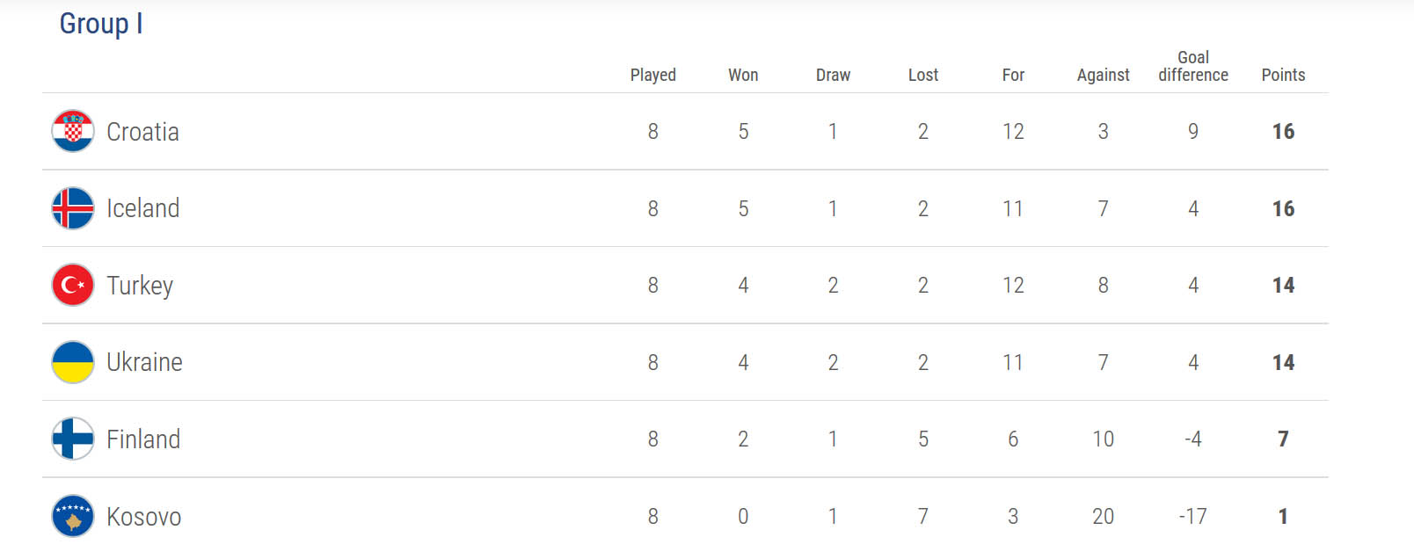
Task: Click the Played column header
Action: 653,75
